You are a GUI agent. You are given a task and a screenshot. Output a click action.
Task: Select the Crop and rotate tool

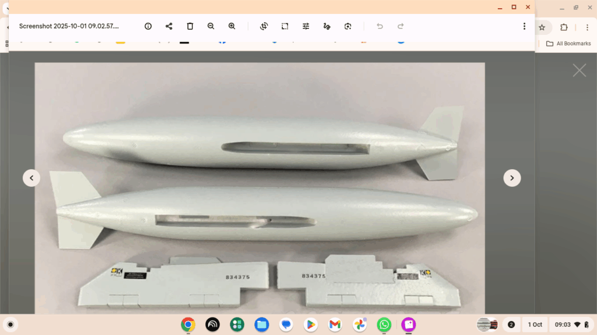[264, 26]
